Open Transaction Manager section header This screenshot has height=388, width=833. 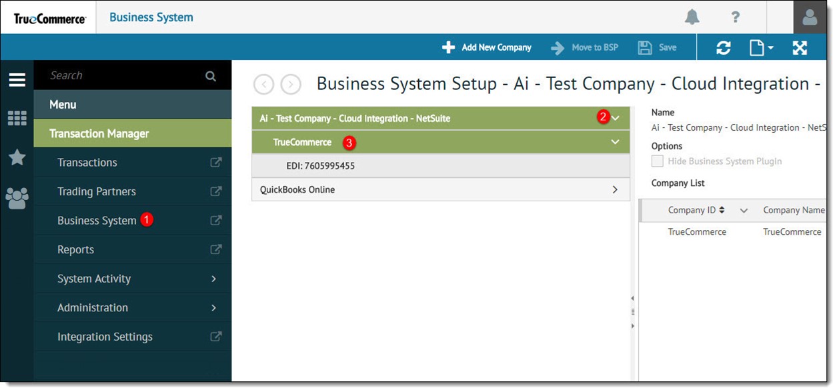point(133,133)
